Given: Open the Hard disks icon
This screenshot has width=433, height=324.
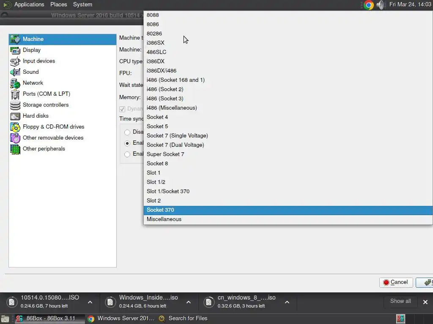Looking at the screenshot, I should pyautogui.click(x=15, y=116).
